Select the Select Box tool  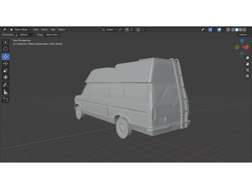[x=6, y=42]
